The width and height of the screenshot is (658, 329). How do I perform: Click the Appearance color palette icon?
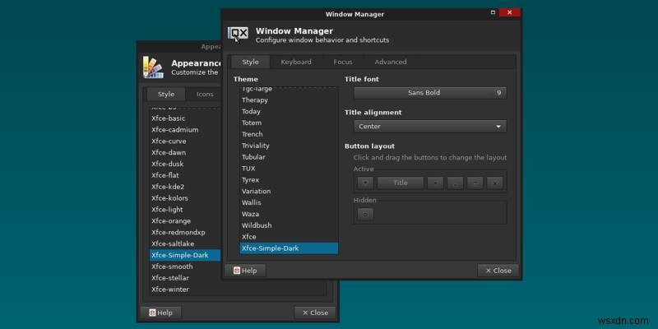(x=153, y=67)
